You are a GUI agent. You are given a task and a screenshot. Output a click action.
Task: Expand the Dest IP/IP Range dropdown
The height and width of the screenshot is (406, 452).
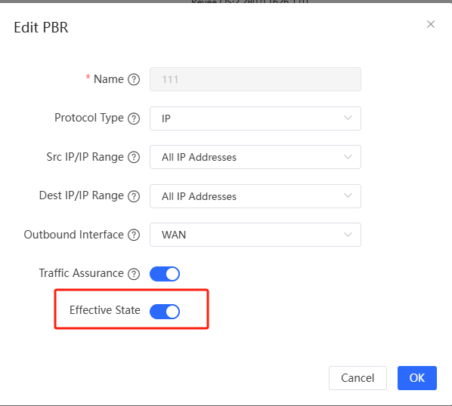coord(255,196)
